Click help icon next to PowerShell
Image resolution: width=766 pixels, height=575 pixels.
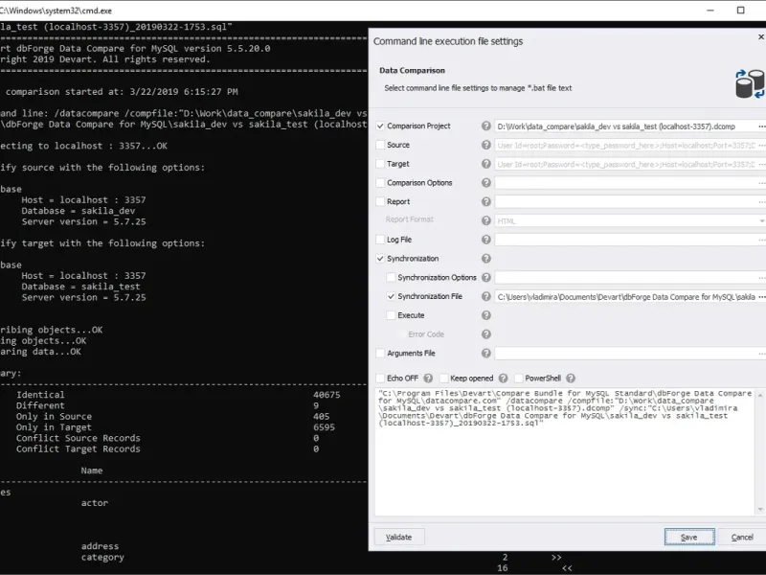click(570, 378)
